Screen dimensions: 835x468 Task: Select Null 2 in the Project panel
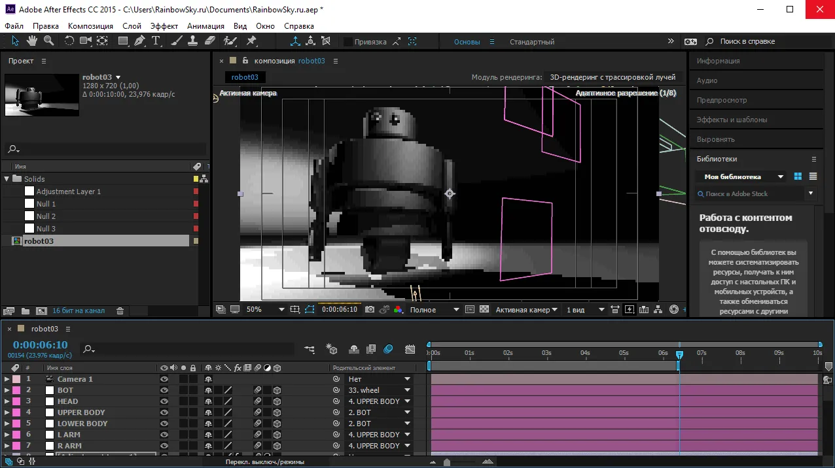46,216
